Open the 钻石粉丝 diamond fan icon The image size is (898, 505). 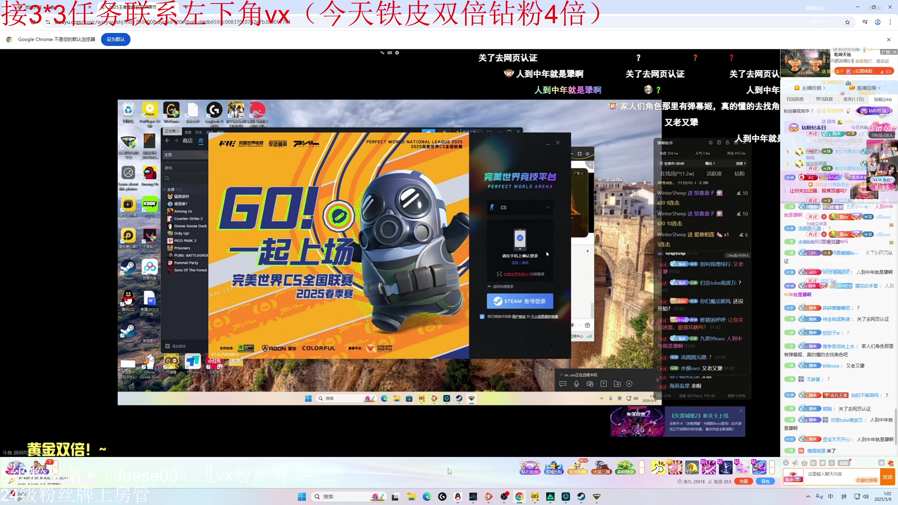click(x=530, y=467)
